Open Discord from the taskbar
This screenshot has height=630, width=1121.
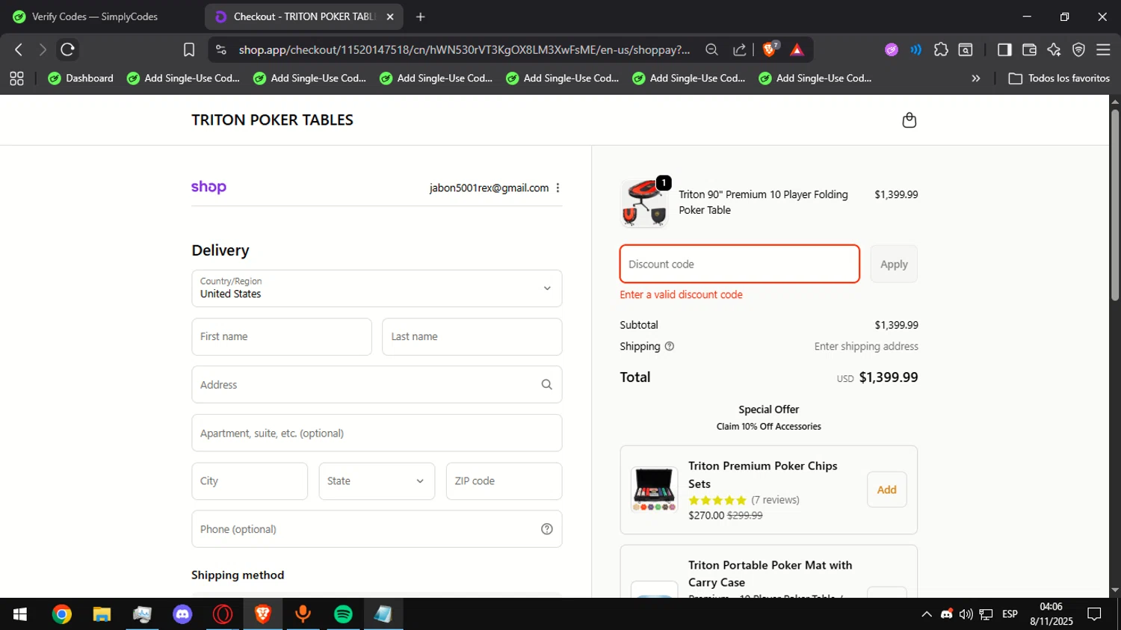pos(182,614)
